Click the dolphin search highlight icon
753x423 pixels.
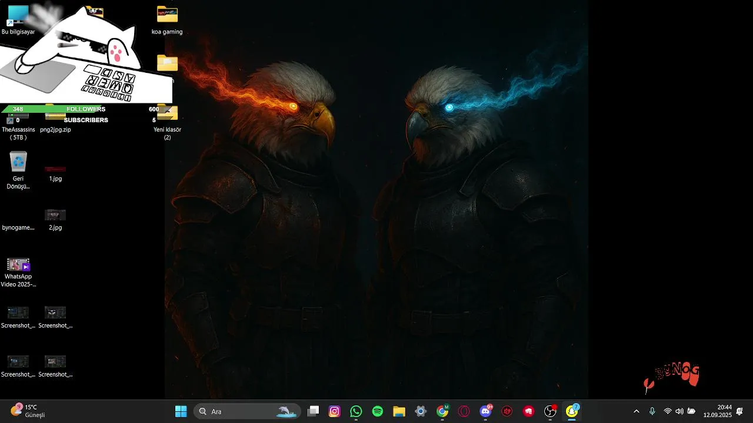(286, 411)
